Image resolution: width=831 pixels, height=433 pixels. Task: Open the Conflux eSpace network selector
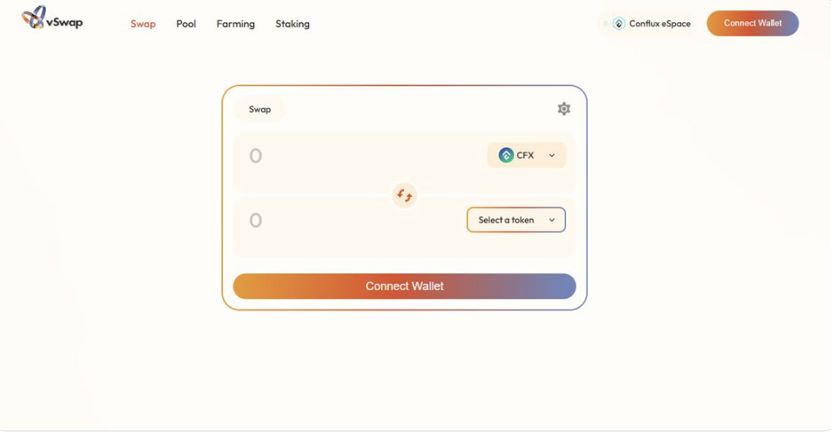click(x=652, y=24)
